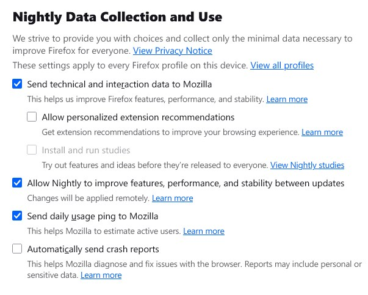Open Learn more about estimating active users
Viewport: 368px width, 295px height.
(203, 231)
